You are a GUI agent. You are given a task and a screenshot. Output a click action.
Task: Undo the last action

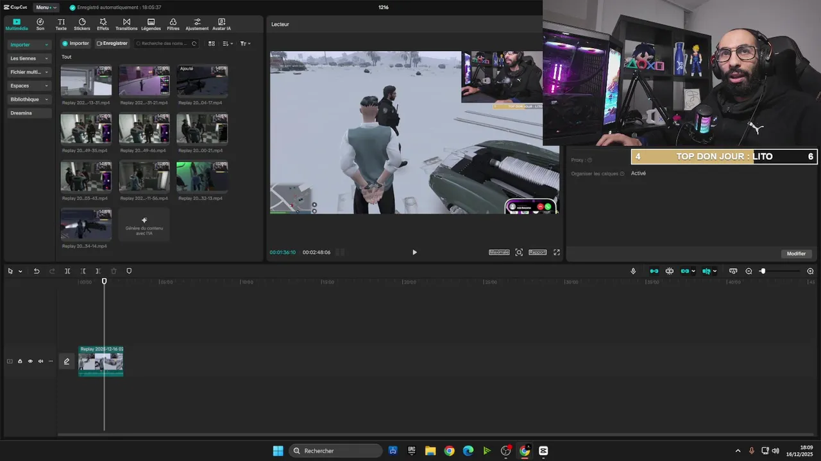(37, 271)
